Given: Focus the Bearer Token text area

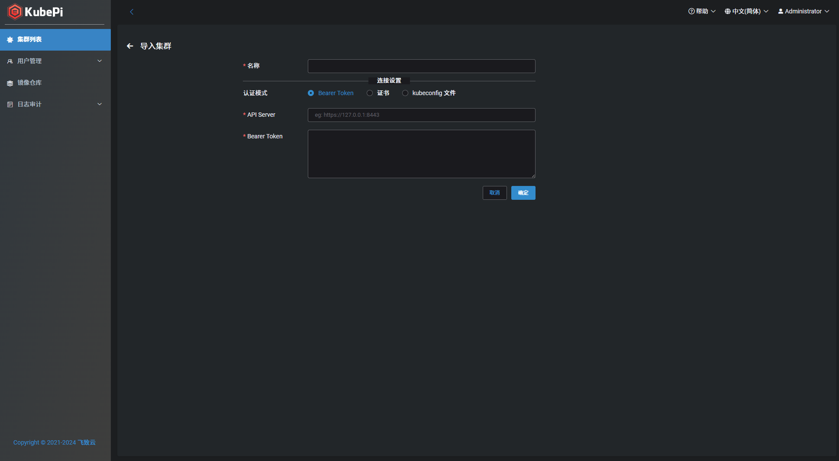Looking at the screenshot, I should tap(422, 154).
